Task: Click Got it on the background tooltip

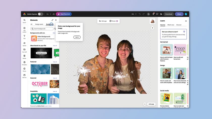Action: coord(77,37)
